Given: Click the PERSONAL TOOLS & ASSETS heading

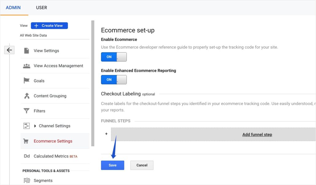Looking at the screenshot, I should [x=46, y=171].
